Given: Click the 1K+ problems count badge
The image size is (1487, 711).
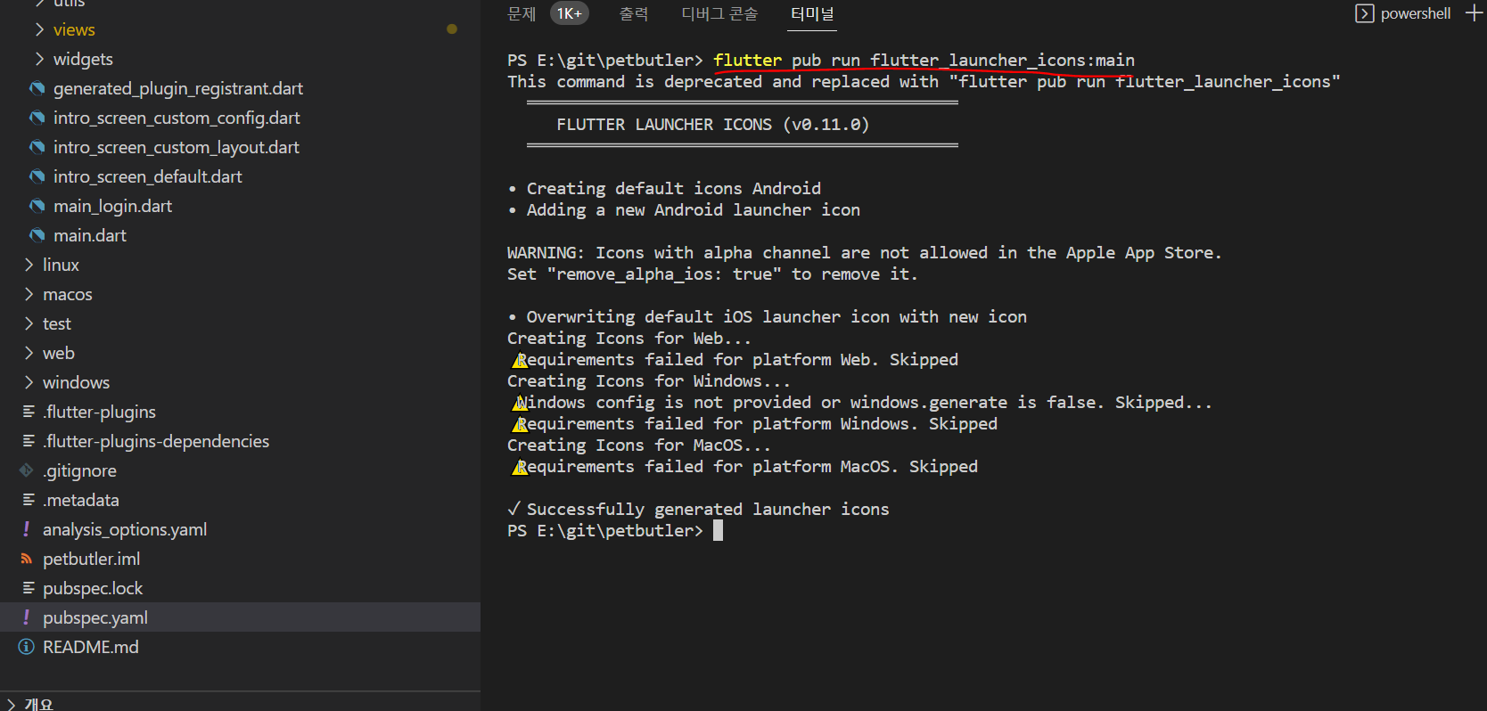Looking at the screenshot, I should pos(570,13).
